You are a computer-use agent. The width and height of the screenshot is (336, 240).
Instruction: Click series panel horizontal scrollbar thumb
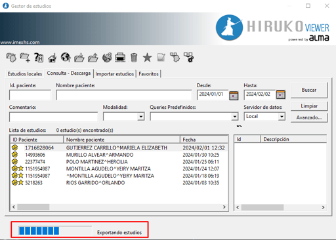[262, 207]
